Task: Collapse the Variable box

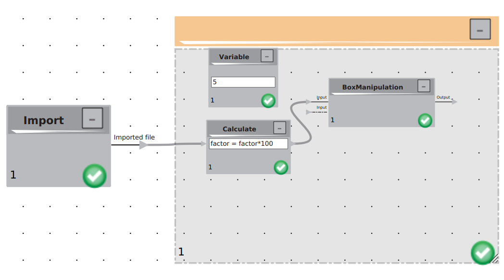Action: 267,56
